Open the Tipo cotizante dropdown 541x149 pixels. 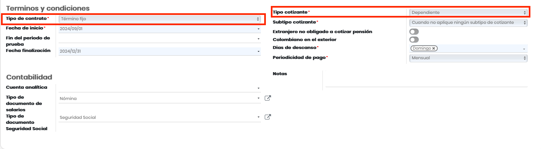tap(468, 13)
